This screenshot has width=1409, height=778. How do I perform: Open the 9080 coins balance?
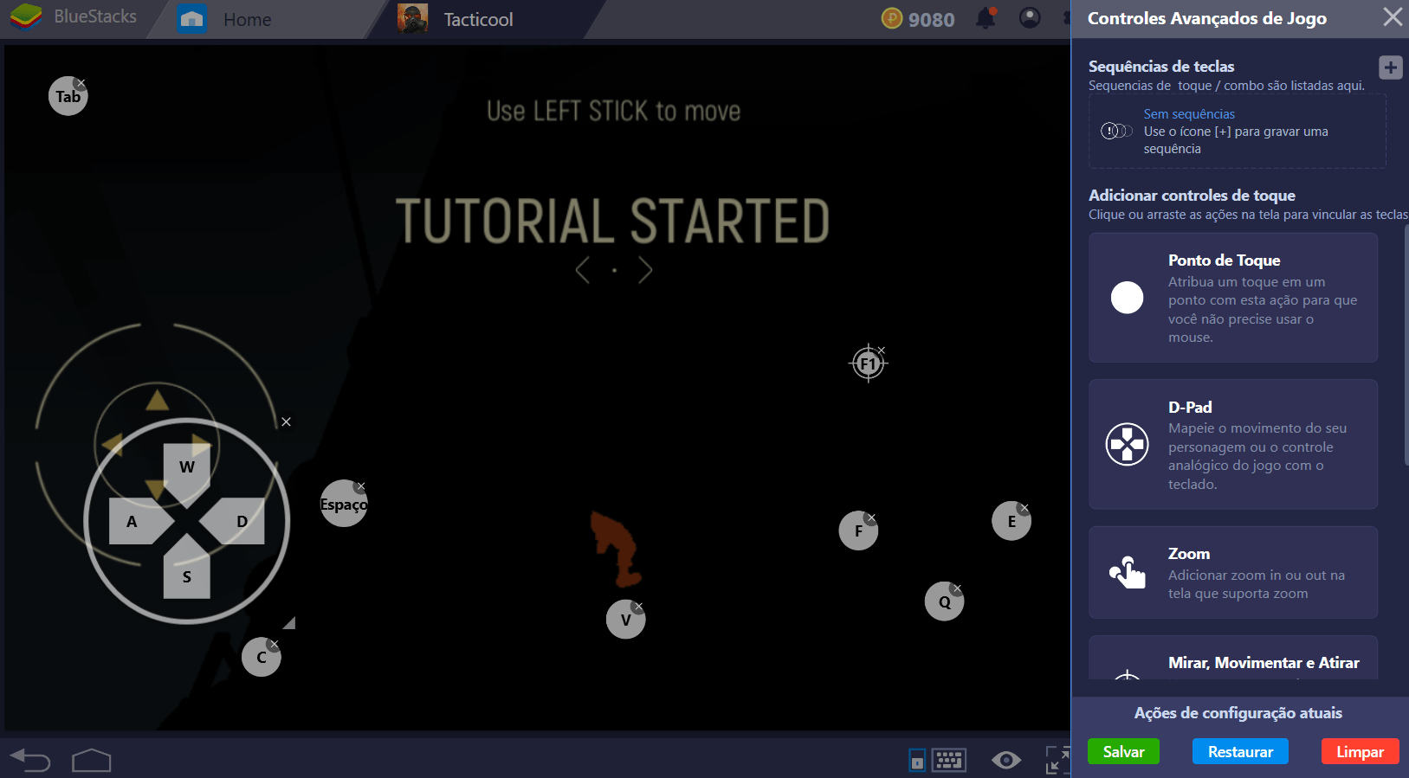pyautogui.click(x=918, y=18)
